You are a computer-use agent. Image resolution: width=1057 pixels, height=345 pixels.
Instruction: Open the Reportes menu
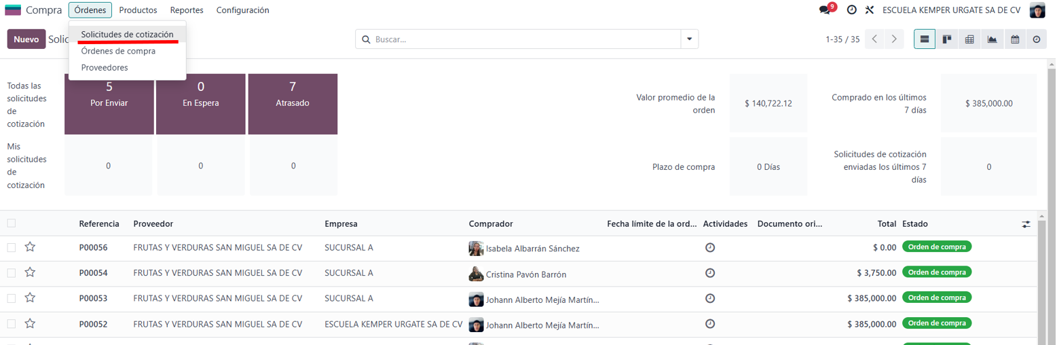(187, 10)
